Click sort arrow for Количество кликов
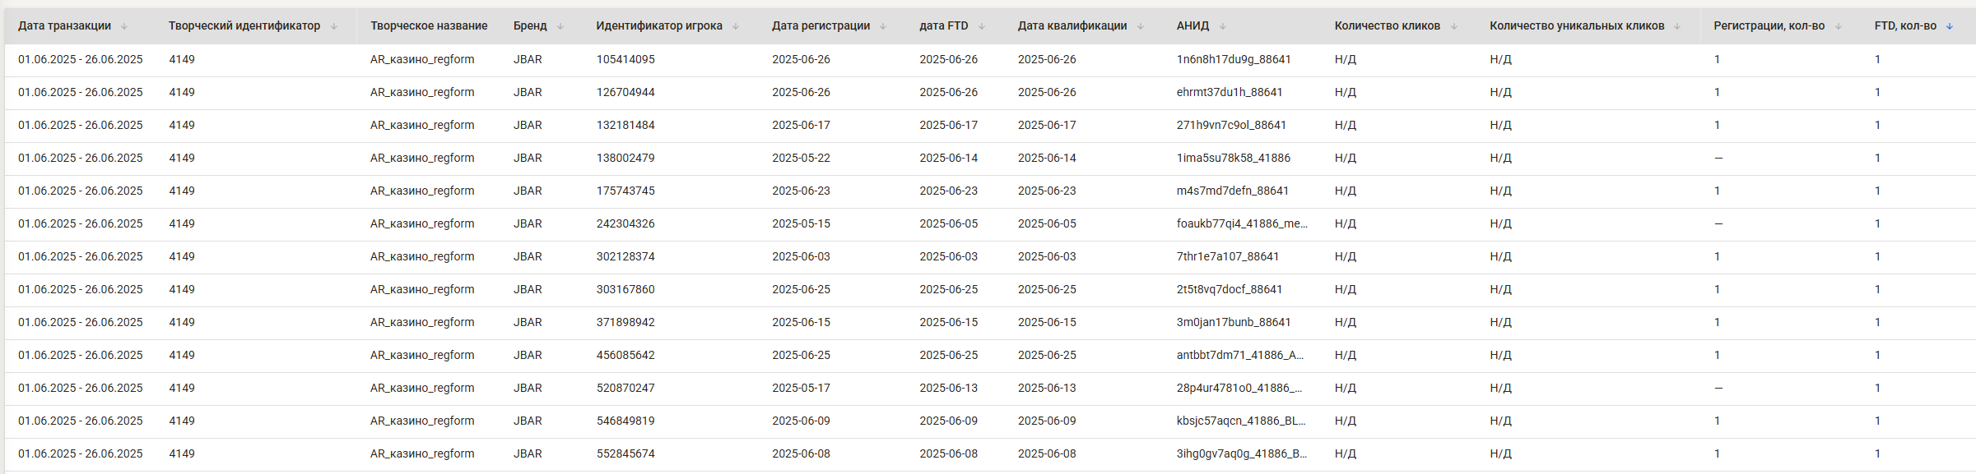This screenshot has width=1976, height=474. pos(1454,26)
